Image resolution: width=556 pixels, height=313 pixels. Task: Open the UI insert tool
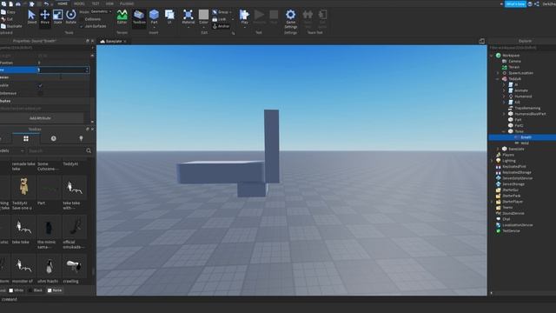pos(169,17)
